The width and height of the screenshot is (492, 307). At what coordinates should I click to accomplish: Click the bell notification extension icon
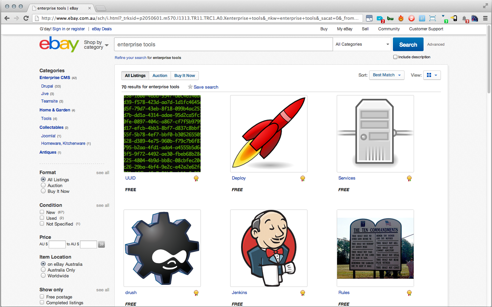(x=465, y=19)
